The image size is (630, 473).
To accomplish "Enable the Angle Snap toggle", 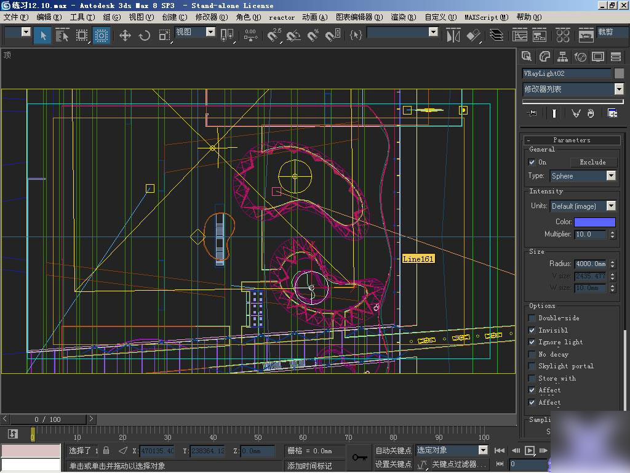I will (293, 36).
